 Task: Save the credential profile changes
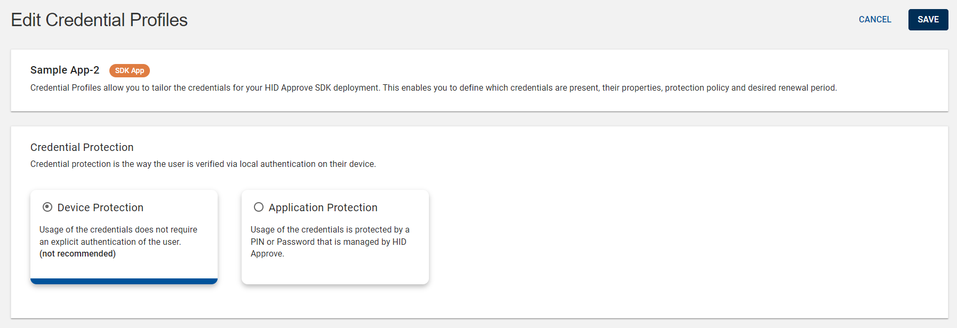coord(928,20)
